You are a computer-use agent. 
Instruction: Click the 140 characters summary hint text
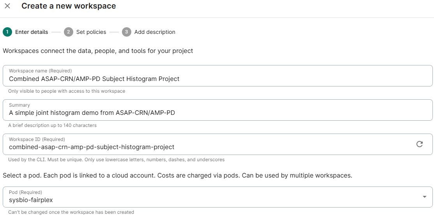(x=52, y=125)
